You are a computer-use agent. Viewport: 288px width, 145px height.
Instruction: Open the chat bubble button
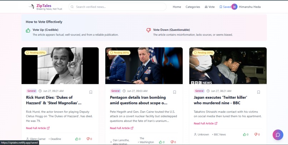pyautogui.click(x=278, y=135)
